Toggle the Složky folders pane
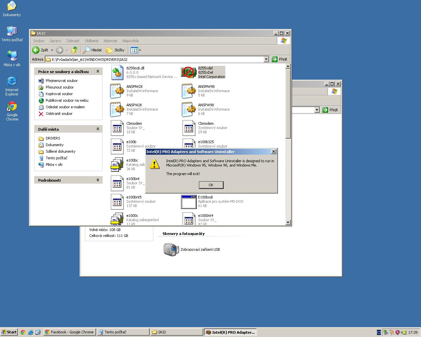This screenshot has width=421, height=337. [115, 50]
